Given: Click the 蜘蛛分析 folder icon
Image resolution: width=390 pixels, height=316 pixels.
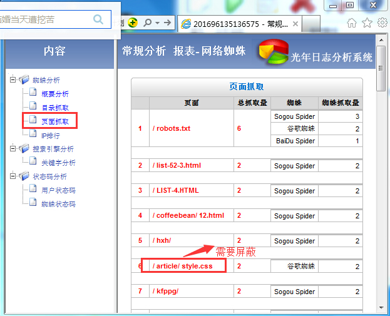Looking at the screenshot, I should (x=24, y=80).
